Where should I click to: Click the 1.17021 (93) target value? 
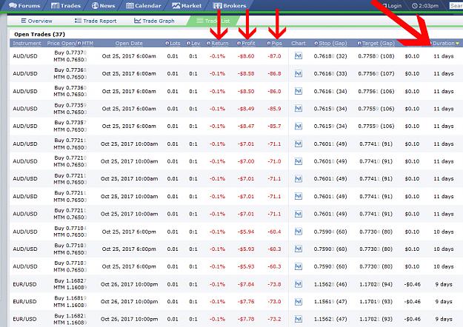pos(376,319)
